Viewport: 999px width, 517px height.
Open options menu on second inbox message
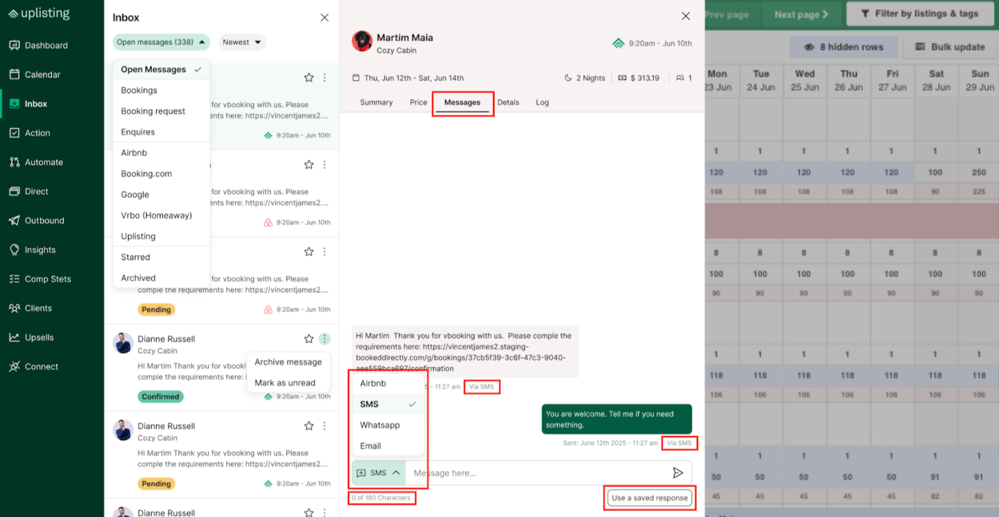[x=324, y=165]
